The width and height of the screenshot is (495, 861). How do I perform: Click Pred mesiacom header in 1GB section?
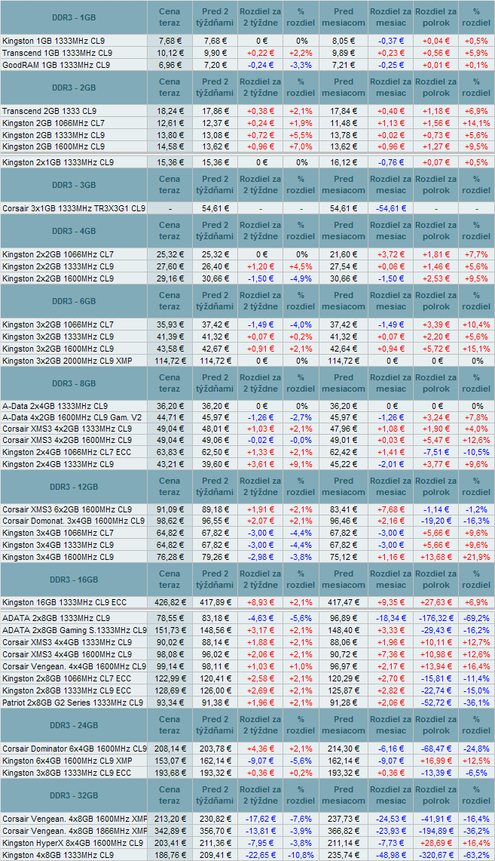click(343, 17)
